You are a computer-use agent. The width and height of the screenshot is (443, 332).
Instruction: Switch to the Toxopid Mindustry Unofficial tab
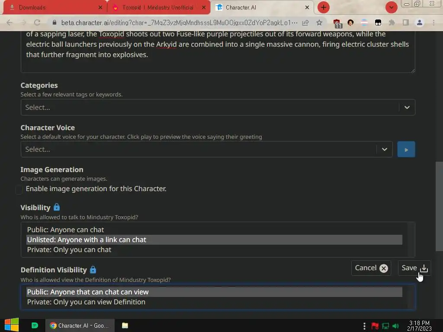[x=158, y=8]
